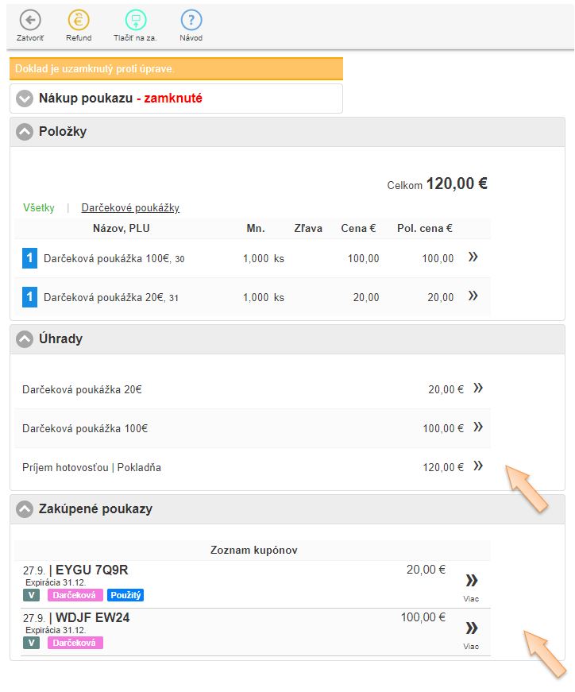Click Viac arrow for coupon EYGU 7Q9R

[x=471, y=580]
